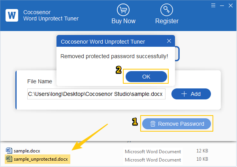This screenshot has width=237, height=167.
Task: Click the sample.docx Word file icon
Action: (x=9, y=150)
